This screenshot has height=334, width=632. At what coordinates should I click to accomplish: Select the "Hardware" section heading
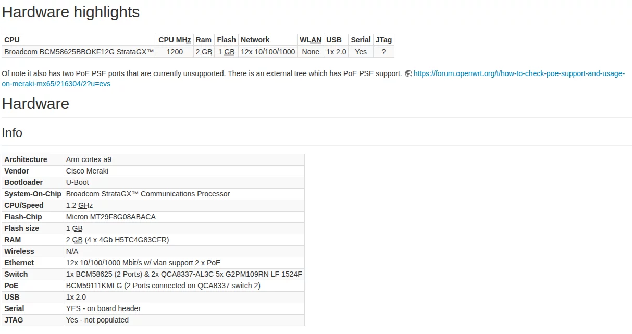[35, 104]
